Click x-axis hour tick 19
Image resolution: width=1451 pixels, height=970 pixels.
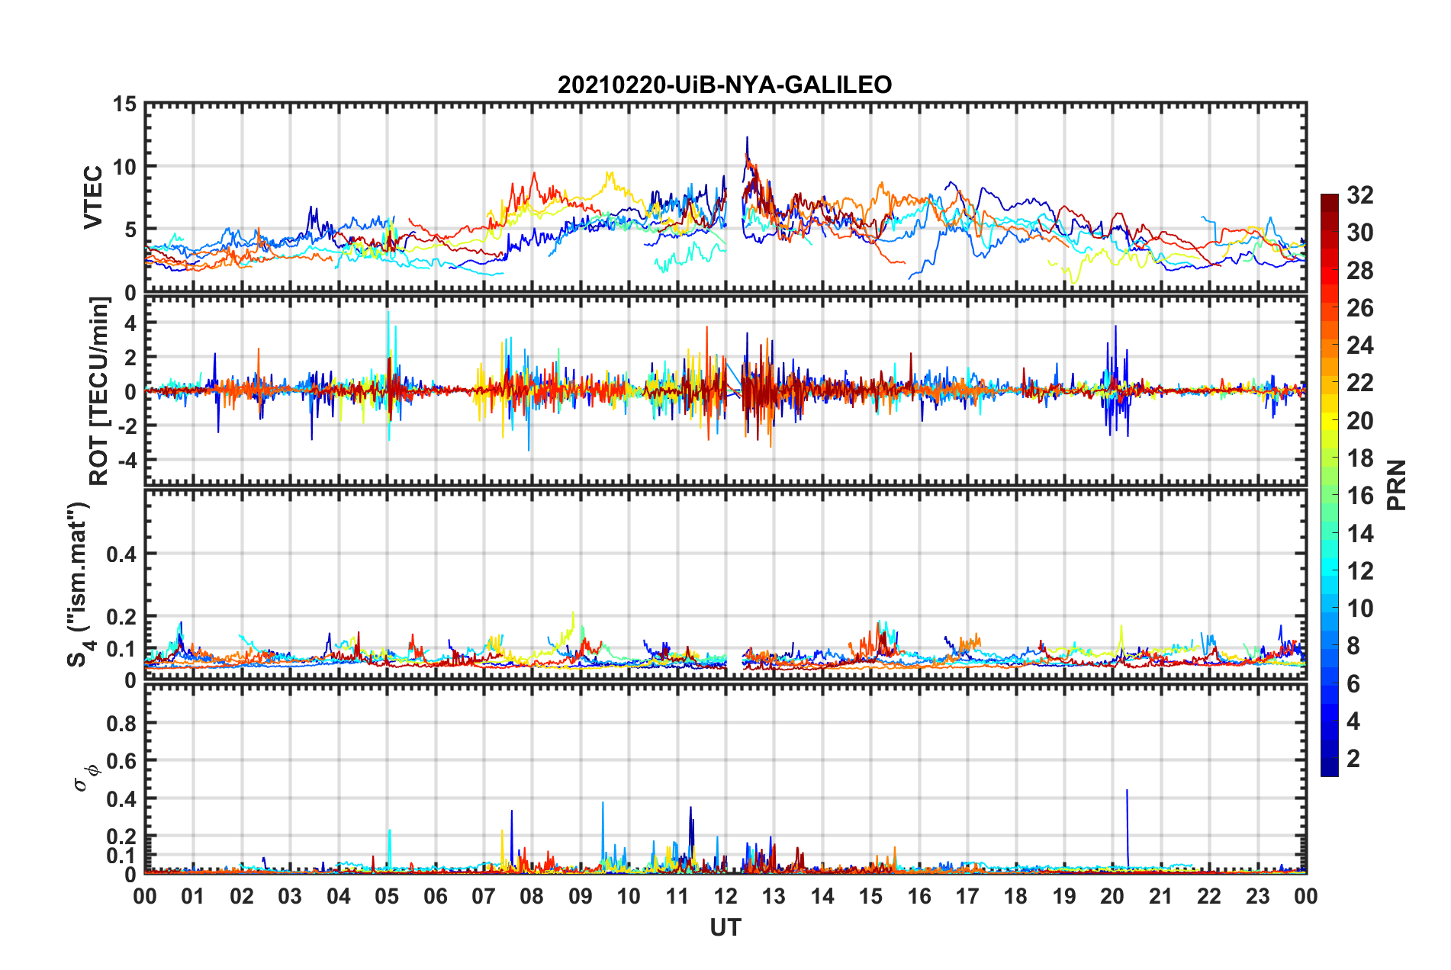point(1064,896)
